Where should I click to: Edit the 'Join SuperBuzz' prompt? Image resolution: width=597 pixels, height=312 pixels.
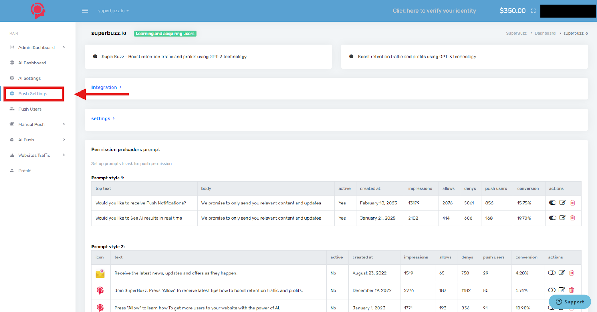[562, 290]
